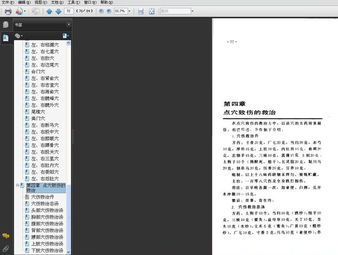Select bookmark 头部穴伤救治汤
This screenshot has height=255, width=338.
[47, 210]
